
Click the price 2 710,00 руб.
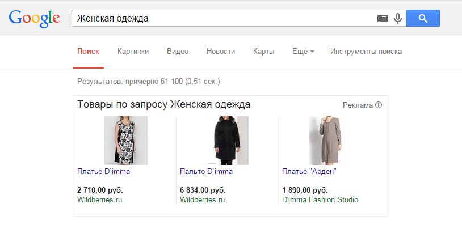tap(100, 190)
